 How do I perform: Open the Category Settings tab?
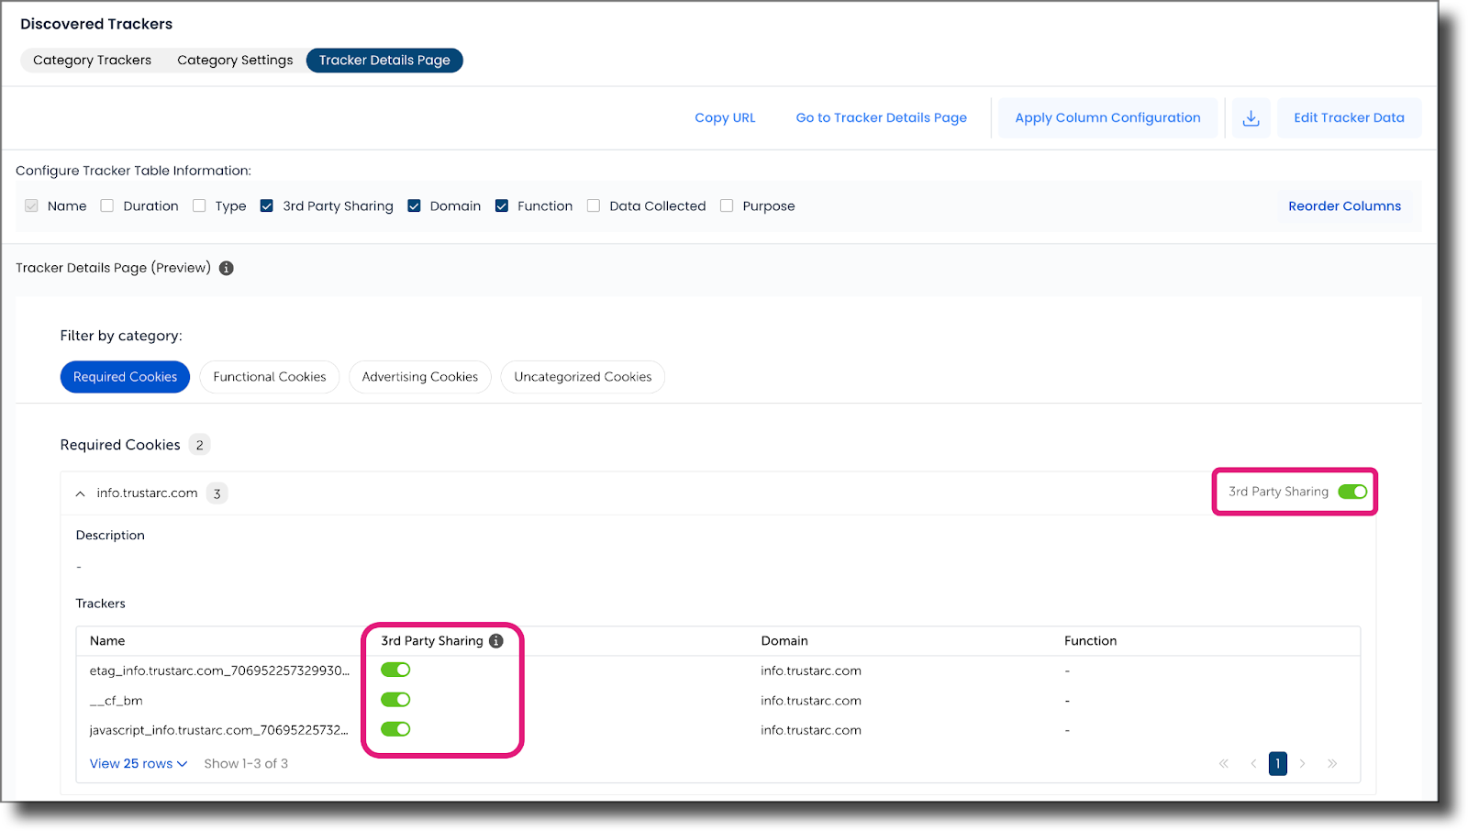click(235, 60)
